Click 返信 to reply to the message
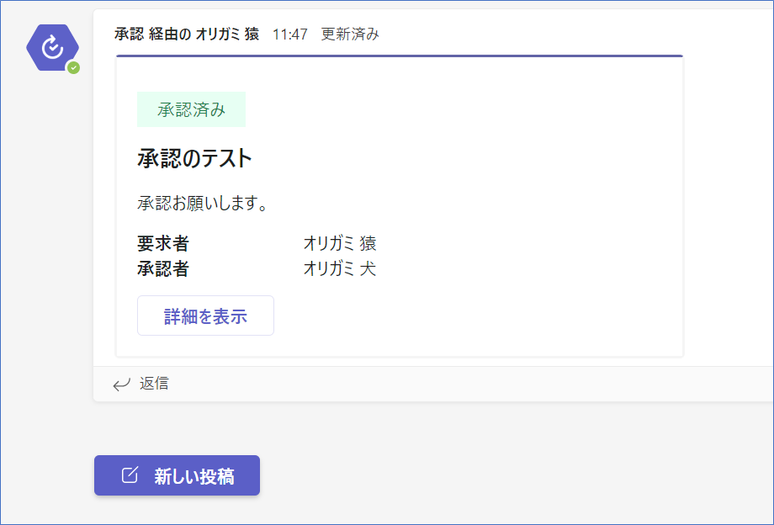The height and width of the screenshot is (525, 774). [x=153, y=384]
